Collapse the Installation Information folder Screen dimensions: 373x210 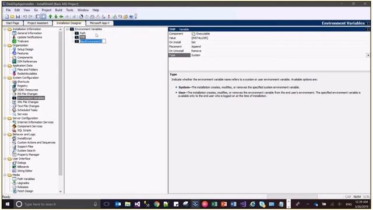pos(5,29)
